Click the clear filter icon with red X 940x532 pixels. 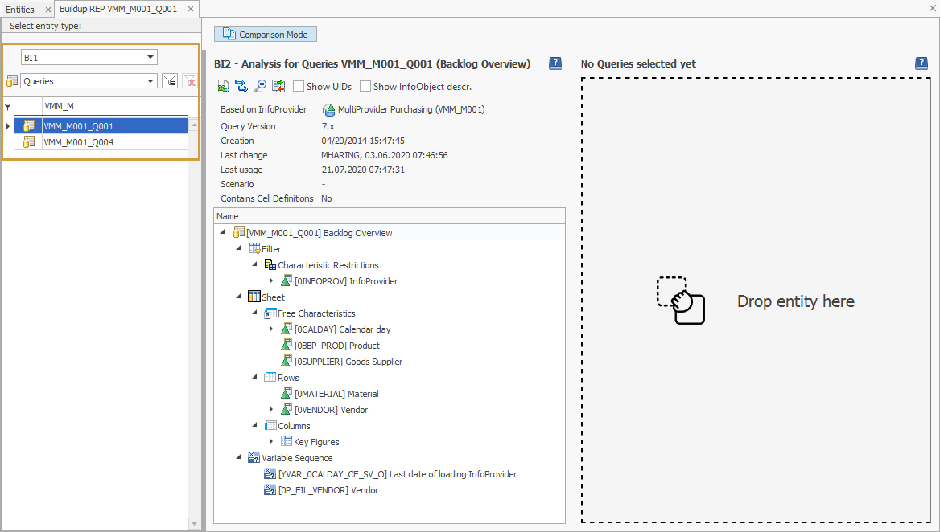[188, 80]
